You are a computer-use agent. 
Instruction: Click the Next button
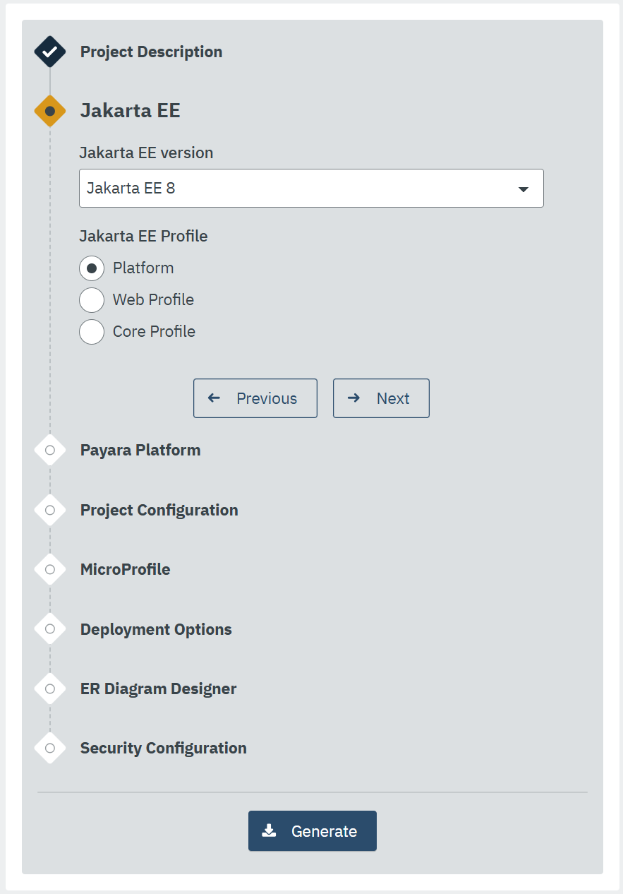pyautogui.click(x=381, y=398)
